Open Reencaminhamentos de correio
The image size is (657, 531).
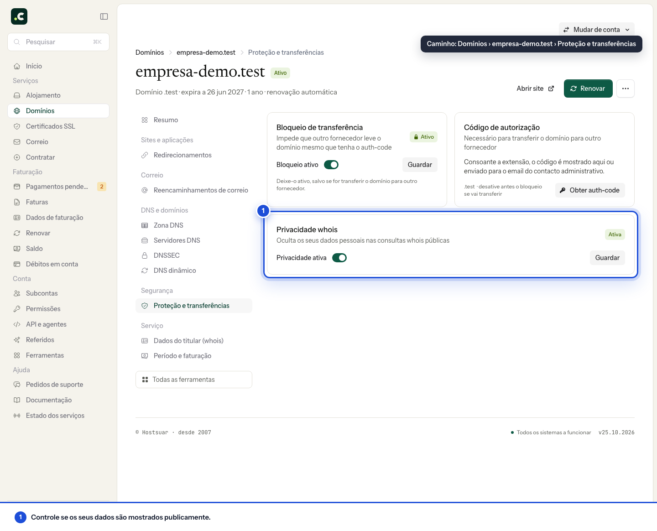(194, 190)
